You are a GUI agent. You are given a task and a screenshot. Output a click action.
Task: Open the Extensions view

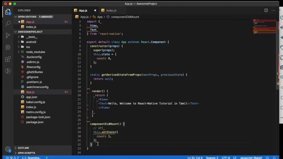pyautogui.click(x=8, y=59)
